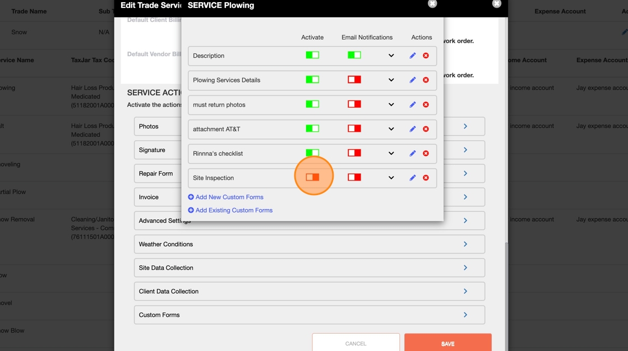Screen dimensions: 628x351
Task: Edit the Site Inspection form
Action: pos(413,178)
